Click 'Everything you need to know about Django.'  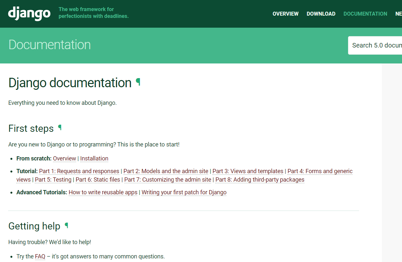[62, 103]
